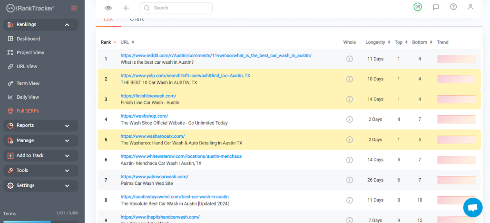Open the reddit.com Austin car wash link
The image size is (490, 223).
(216, 55)
